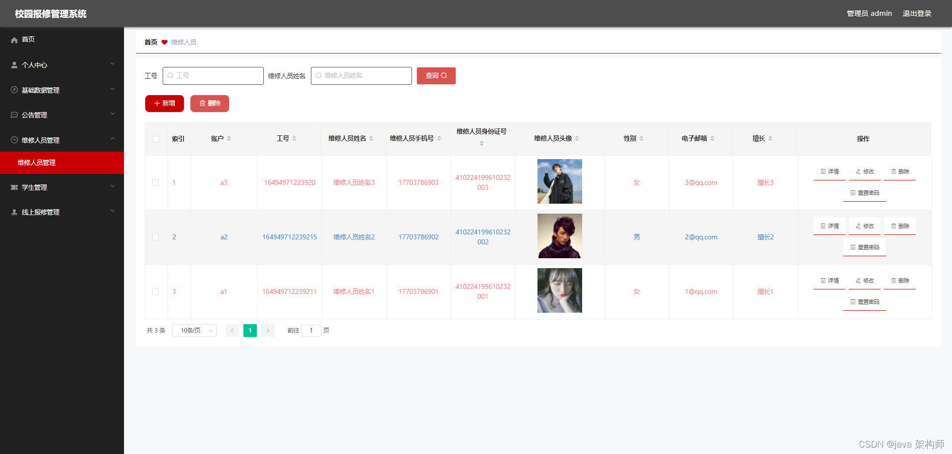Open the 10条/页 page size dropdown
952x454 pixels.
[x=194, y=331]
